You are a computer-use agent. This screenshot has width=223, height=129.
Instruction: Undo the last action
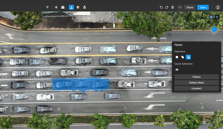coord(161,7)
